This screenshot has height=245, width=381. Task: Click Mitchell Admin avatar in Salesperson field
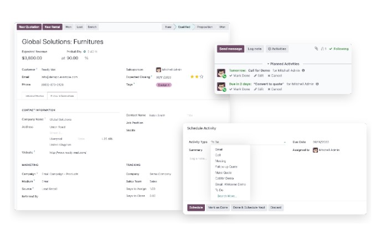(x=158, y=70)
